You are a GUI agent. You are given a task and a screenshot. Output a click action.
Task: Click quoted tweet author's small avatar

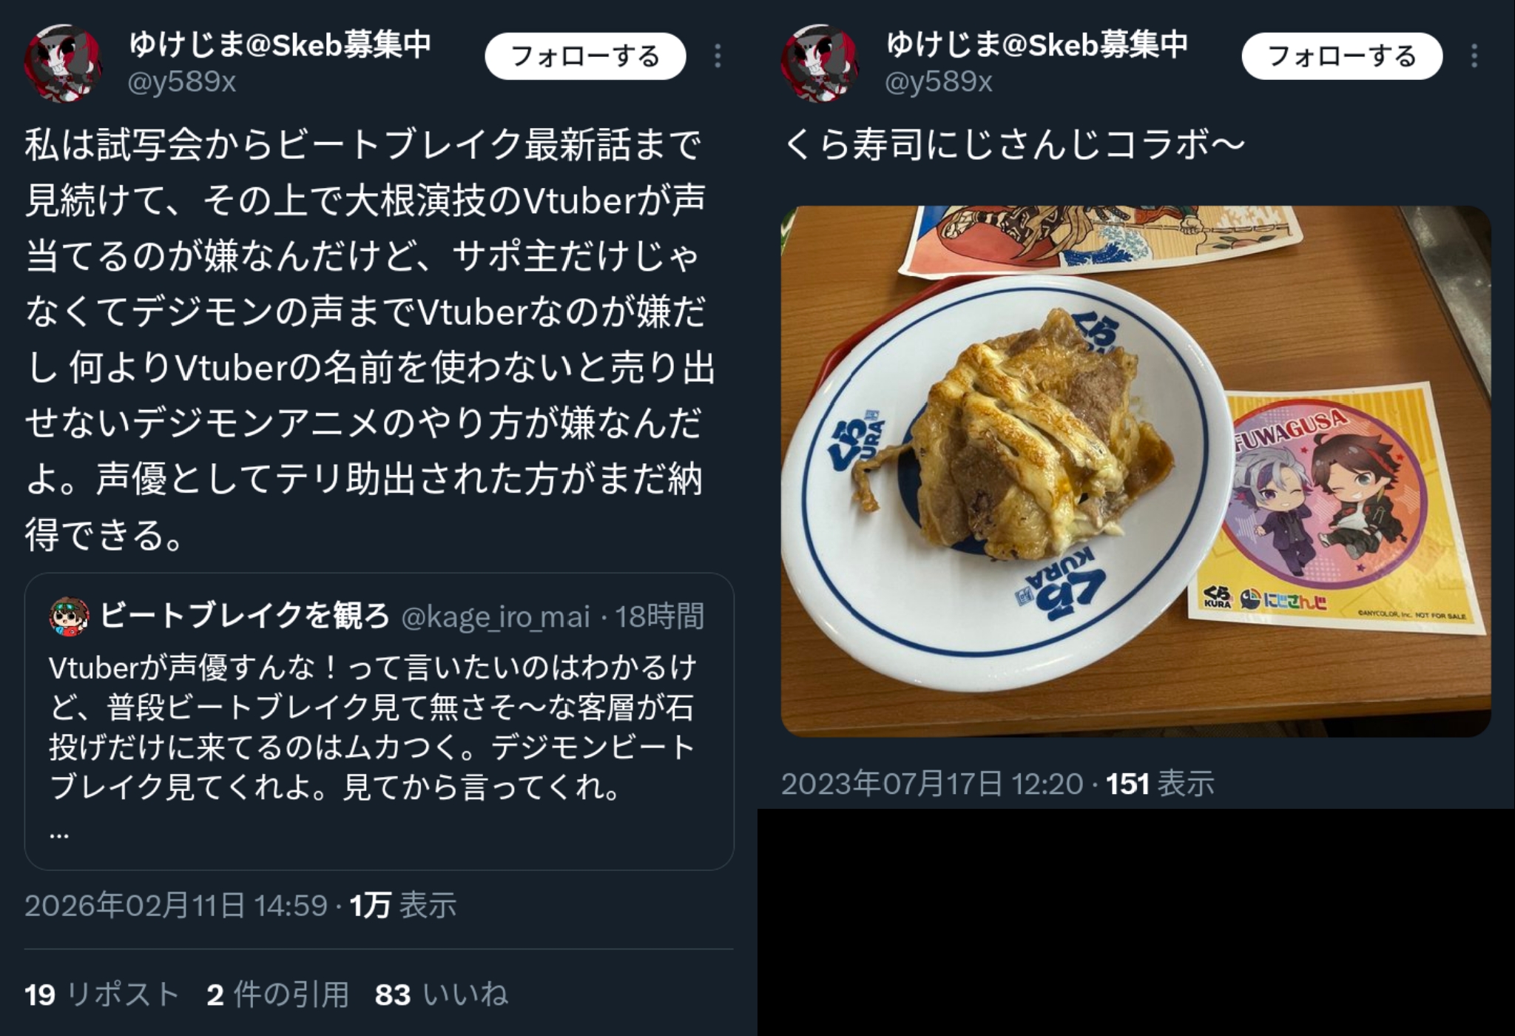[x=70, y=616]
